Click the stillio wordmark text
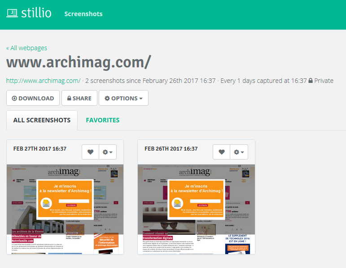Image resolution: width=346 pixels, height=268 pixels. (x=36, y=13)
